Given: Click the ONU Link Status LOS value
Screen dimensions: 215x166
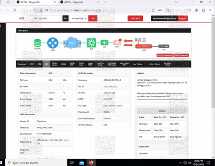Looking at the screenshot, I should point(105,125).
